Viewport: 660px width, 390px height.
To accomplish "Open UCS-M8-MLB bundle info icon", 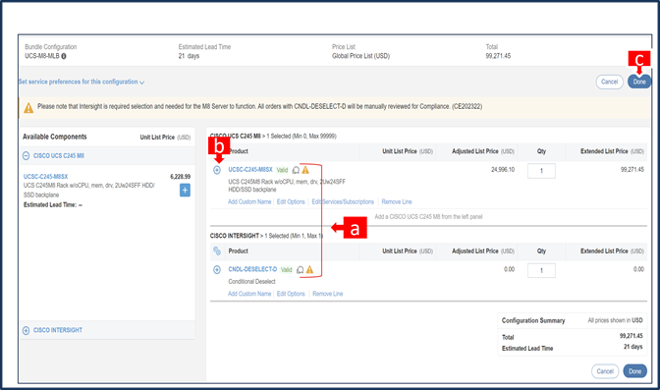I will point(64,56).
